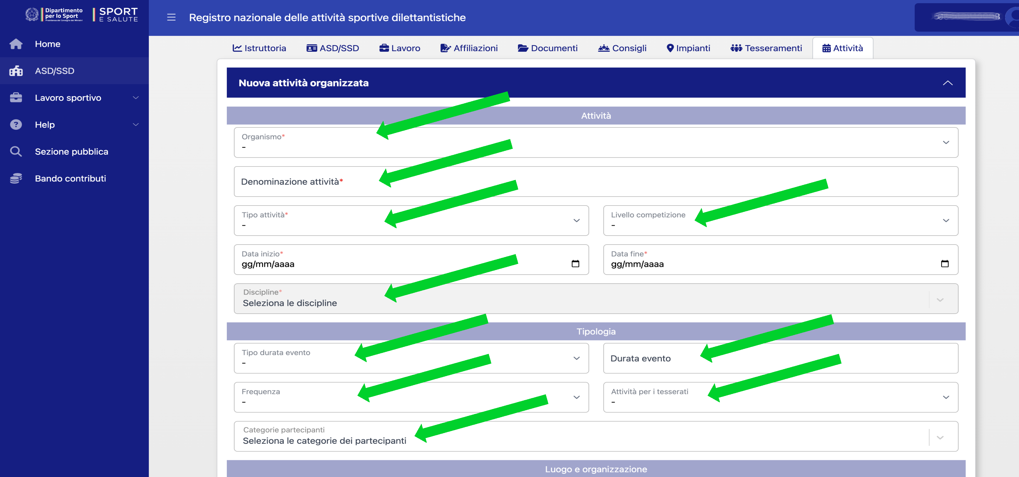Open ASD/SSD in the sidebar
1019x477 pixels.
point(54,71)
